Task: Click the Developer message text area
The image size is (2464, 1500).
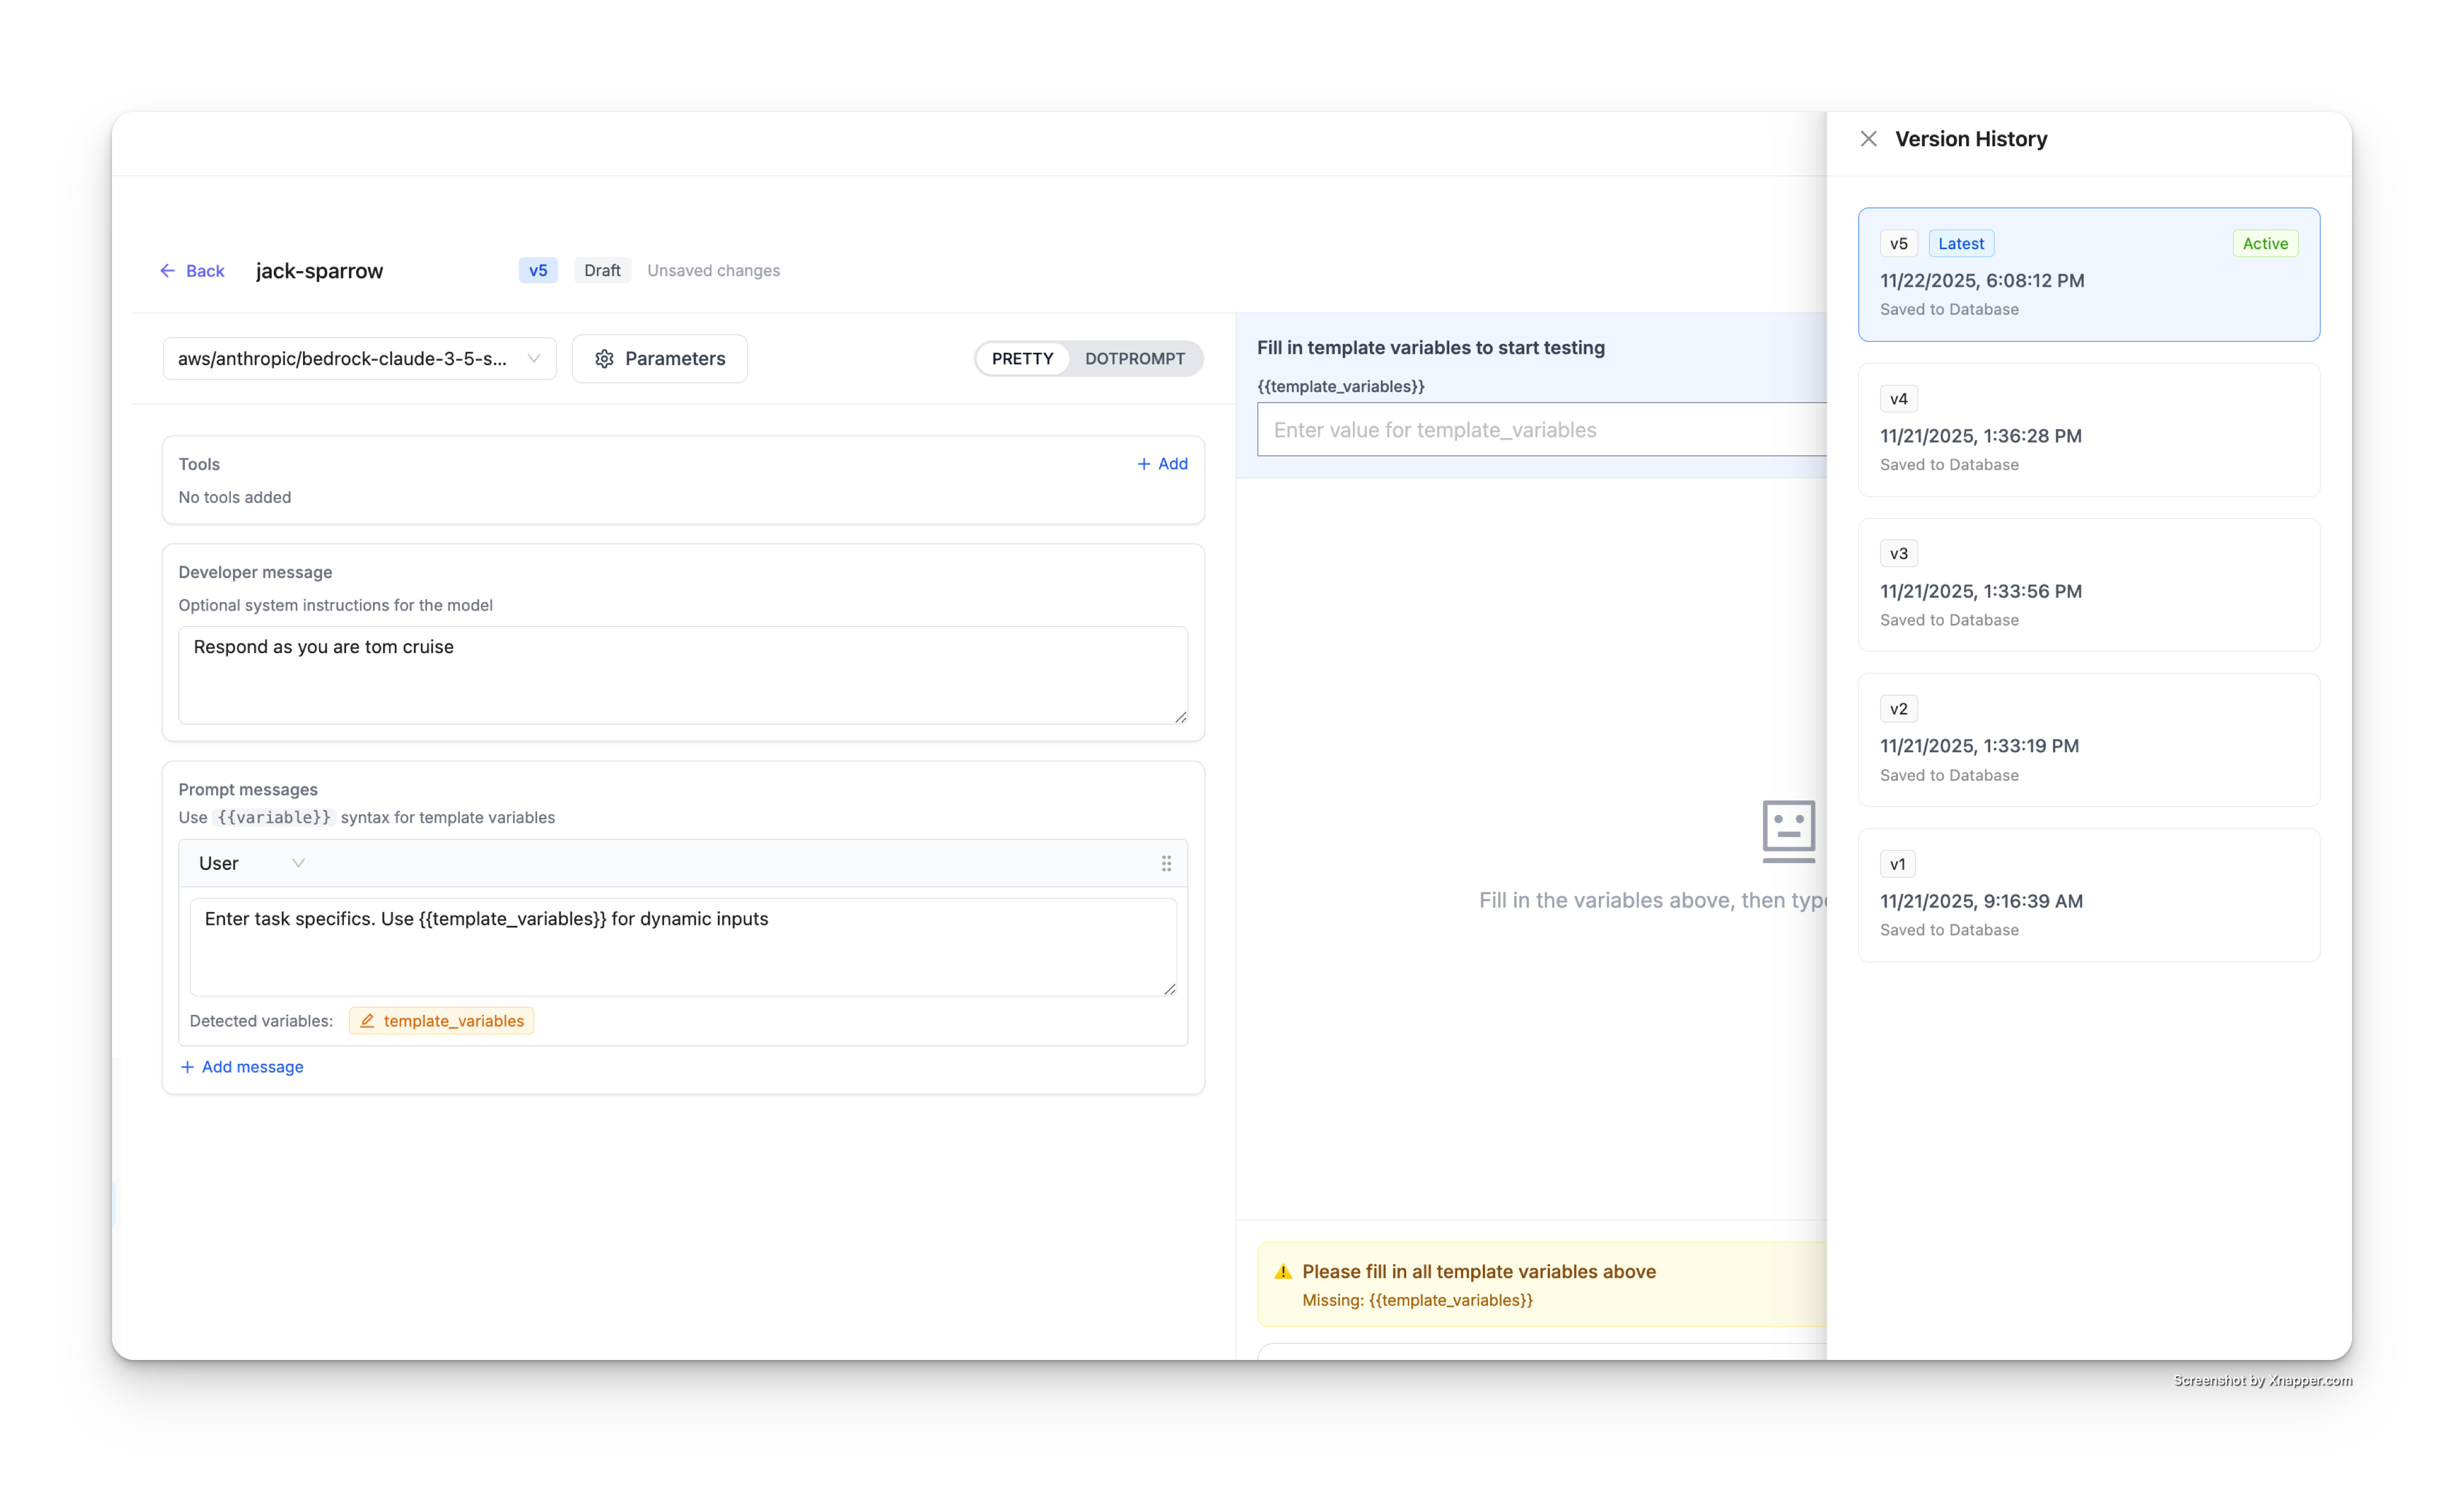Action: [x=682, y=675]
